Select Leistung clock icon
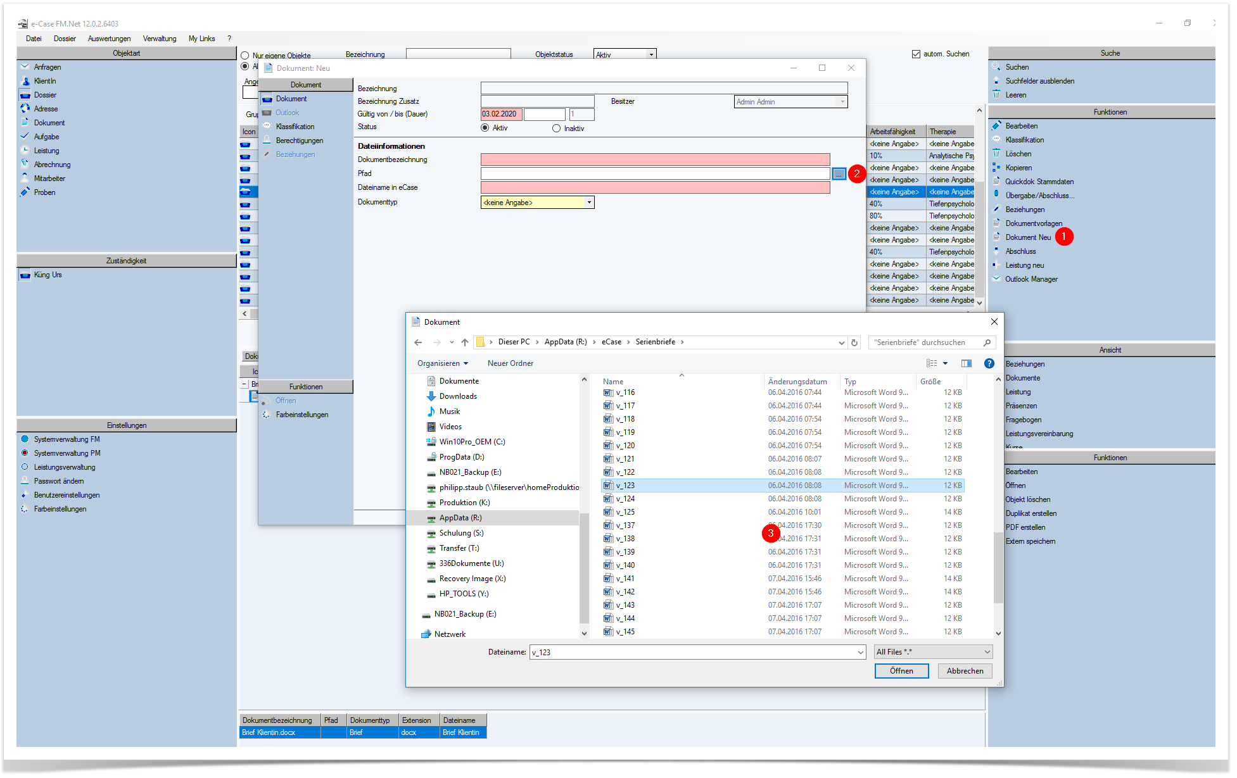The height and width of the screenshot is (778, 1237). [x=25, y=150]
